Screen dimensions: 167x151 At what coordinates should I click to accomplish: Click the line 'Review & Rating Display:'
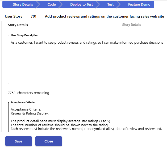[x=30, y=113]
